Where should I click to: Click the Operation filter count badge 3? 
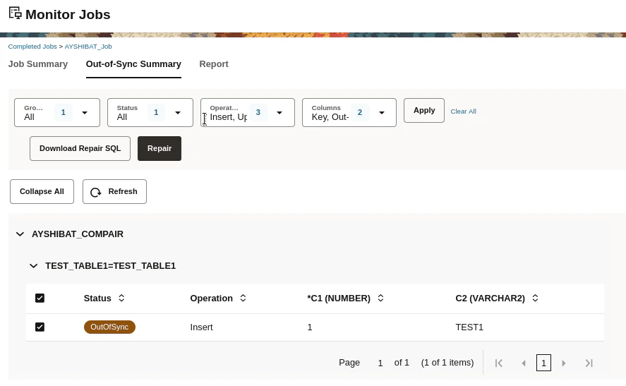258,113
